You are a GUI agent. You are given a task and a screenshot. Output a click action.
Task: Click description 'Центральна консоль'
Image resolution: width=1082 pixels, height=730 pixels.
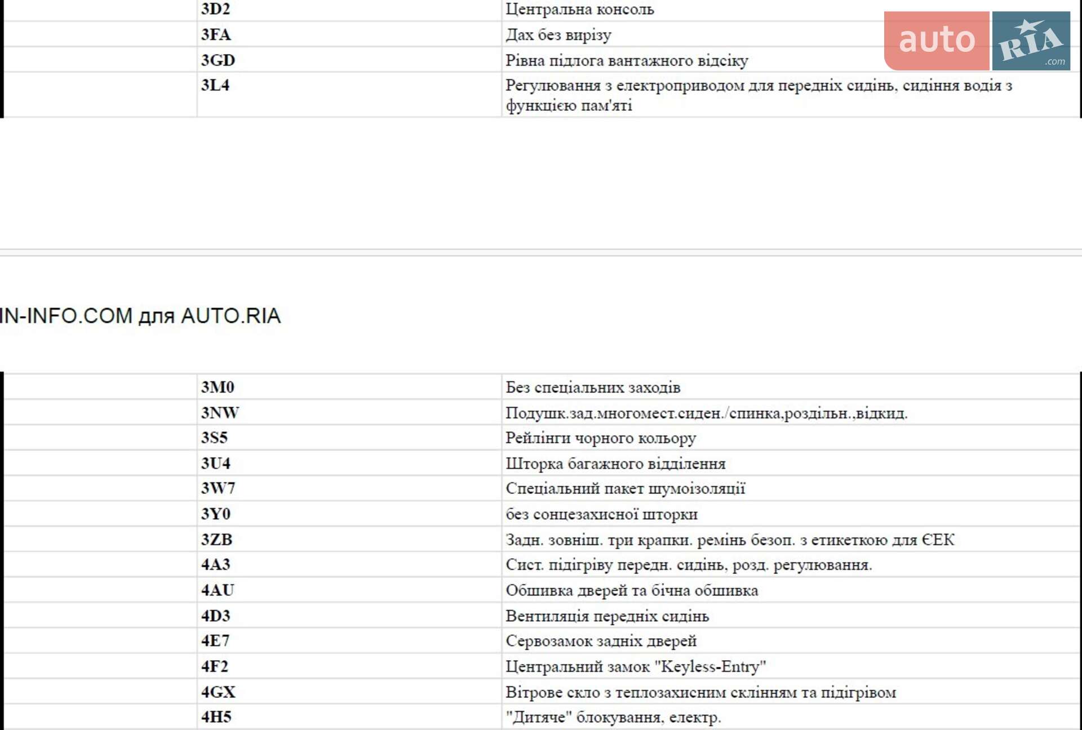coord(580,9)
